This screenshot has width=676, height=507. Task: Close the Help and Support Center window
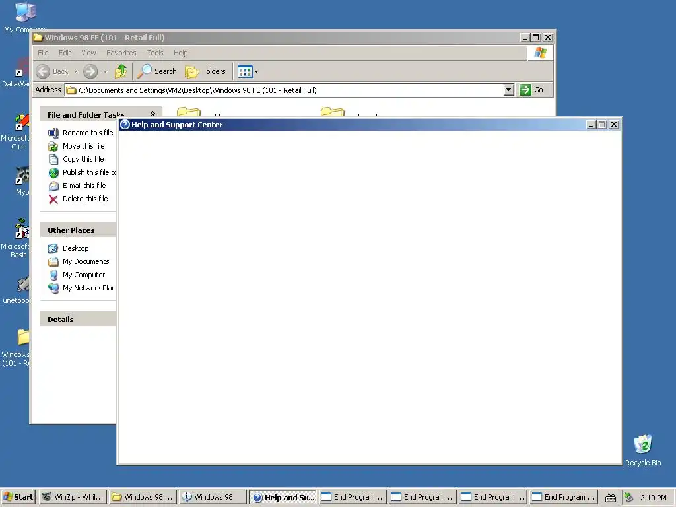(615, 125)
